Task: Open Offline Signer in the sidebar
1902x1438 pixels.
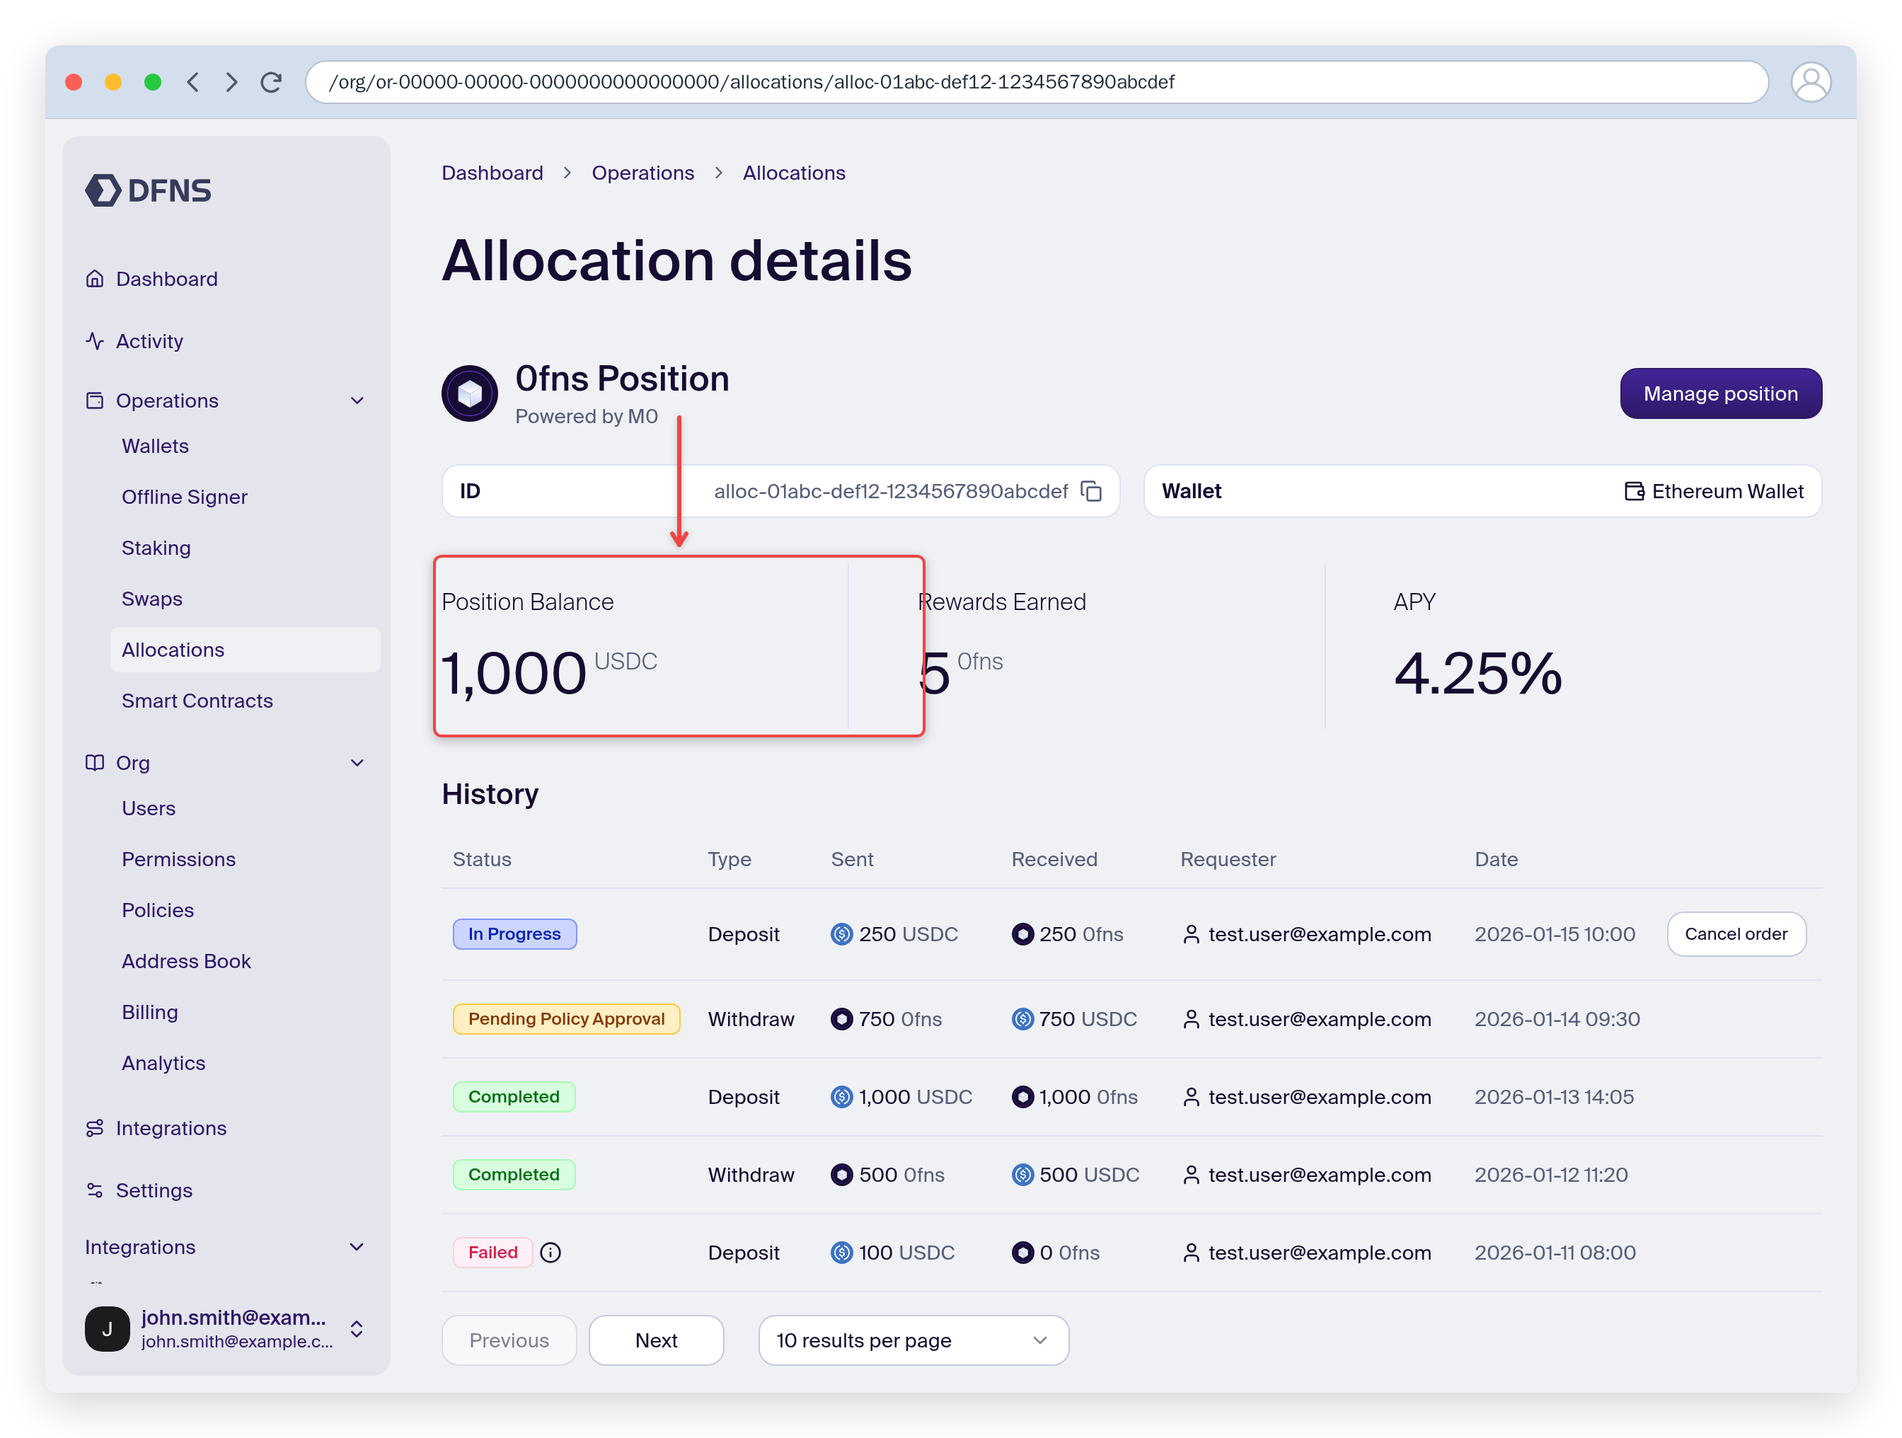Action: (184, 496)
